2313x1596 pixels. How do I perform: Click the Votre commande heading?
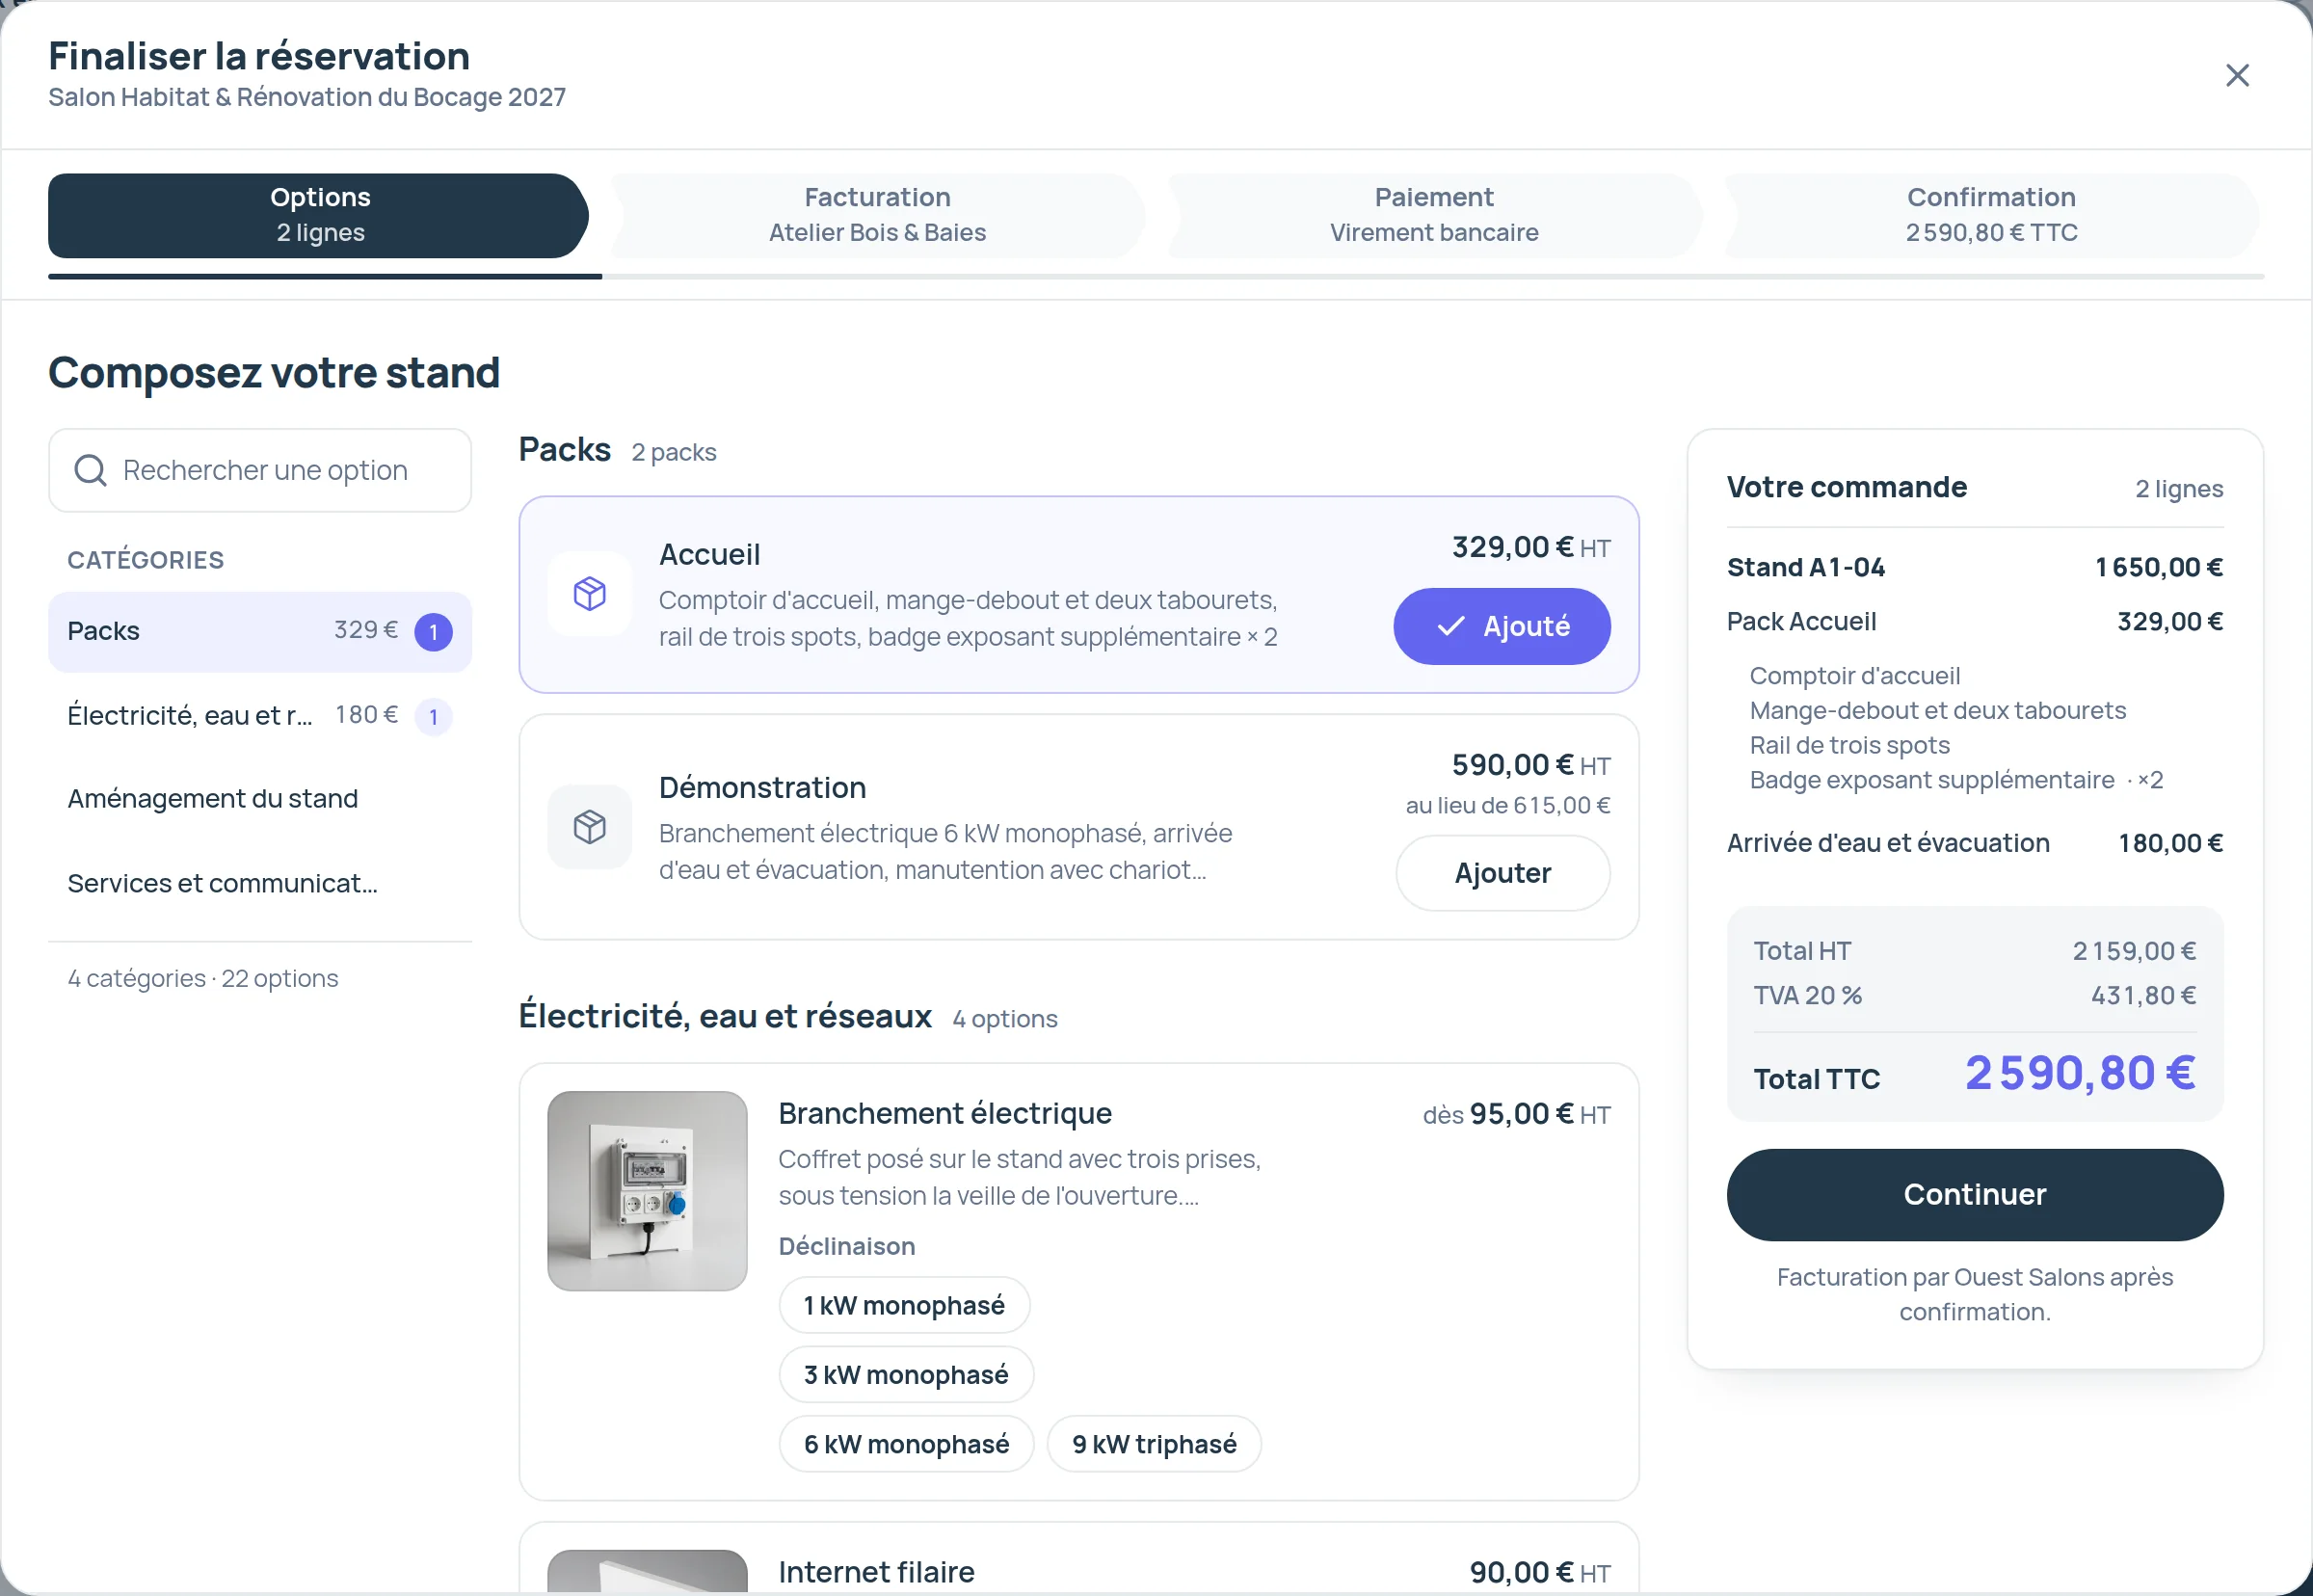(x=1847, y=487)
